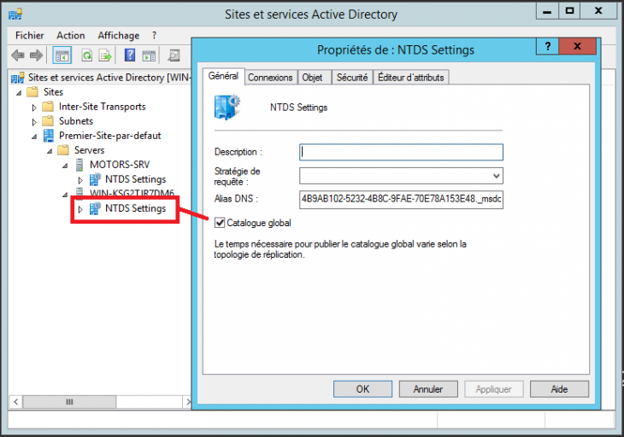Click NTDS Settings icon under WIN-KSG2TJR7DM6
Viewport: 624px width, 437px height.
[95, 208]
